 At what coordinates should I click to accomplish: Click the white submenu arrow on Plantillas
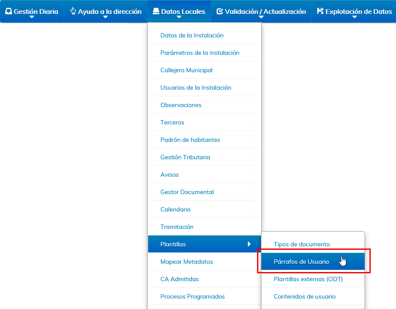point(249,244)
